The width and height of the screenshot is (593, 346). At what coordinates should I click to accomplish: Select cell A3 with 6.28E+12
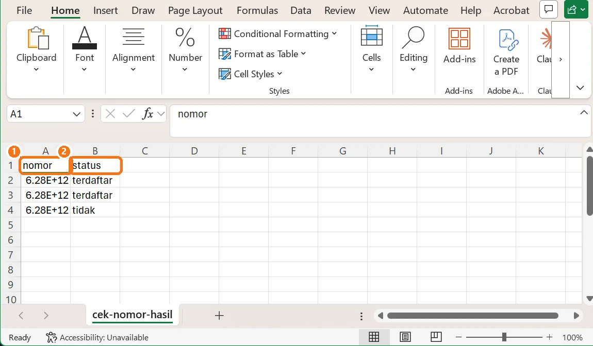(45, 195)
